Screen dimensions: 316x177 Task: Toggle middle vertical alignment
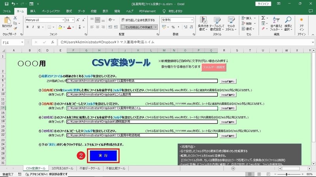pos(98,20)
